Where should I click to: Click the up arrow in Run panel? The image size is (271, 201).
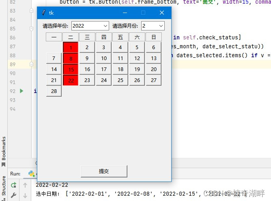coord(25,185)
